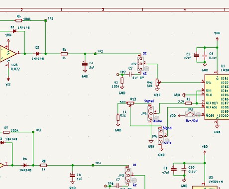Click the DC label above JP2
This screenshot has width=229, height=189.
point(145,54)
